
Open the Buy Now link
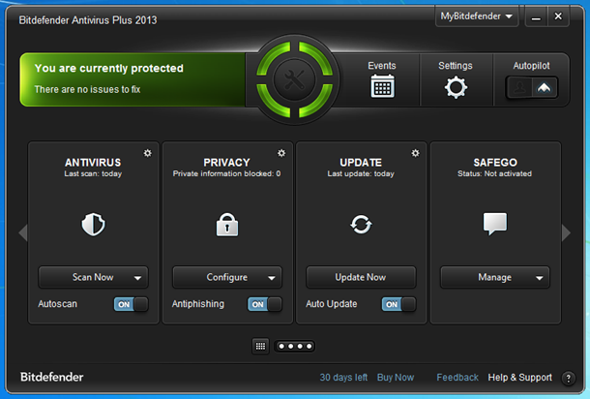tap(396, 377)
